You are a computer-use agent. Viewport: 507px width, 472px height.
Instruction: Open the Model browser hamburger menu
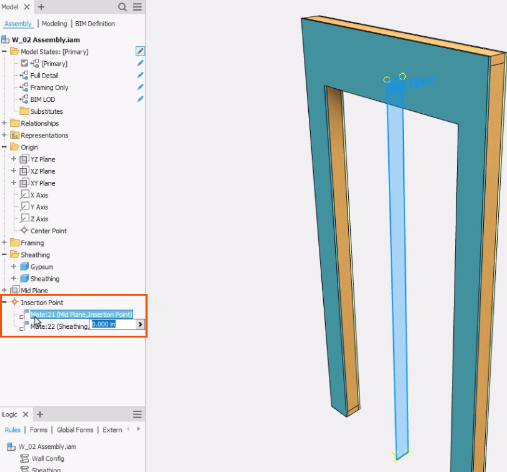click(x=138, y=7)
